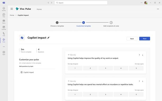Open Chat in the Teams sidebar
Viewport: 162px width, 101px height.
pos(4,15)
